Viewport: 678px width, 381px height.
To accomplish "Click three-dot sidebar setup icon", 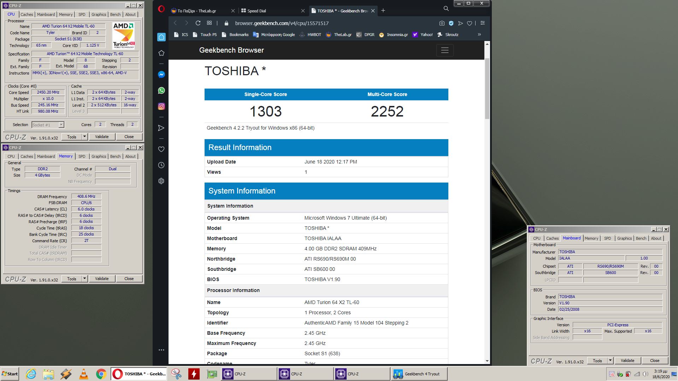I will coord(161,350).
